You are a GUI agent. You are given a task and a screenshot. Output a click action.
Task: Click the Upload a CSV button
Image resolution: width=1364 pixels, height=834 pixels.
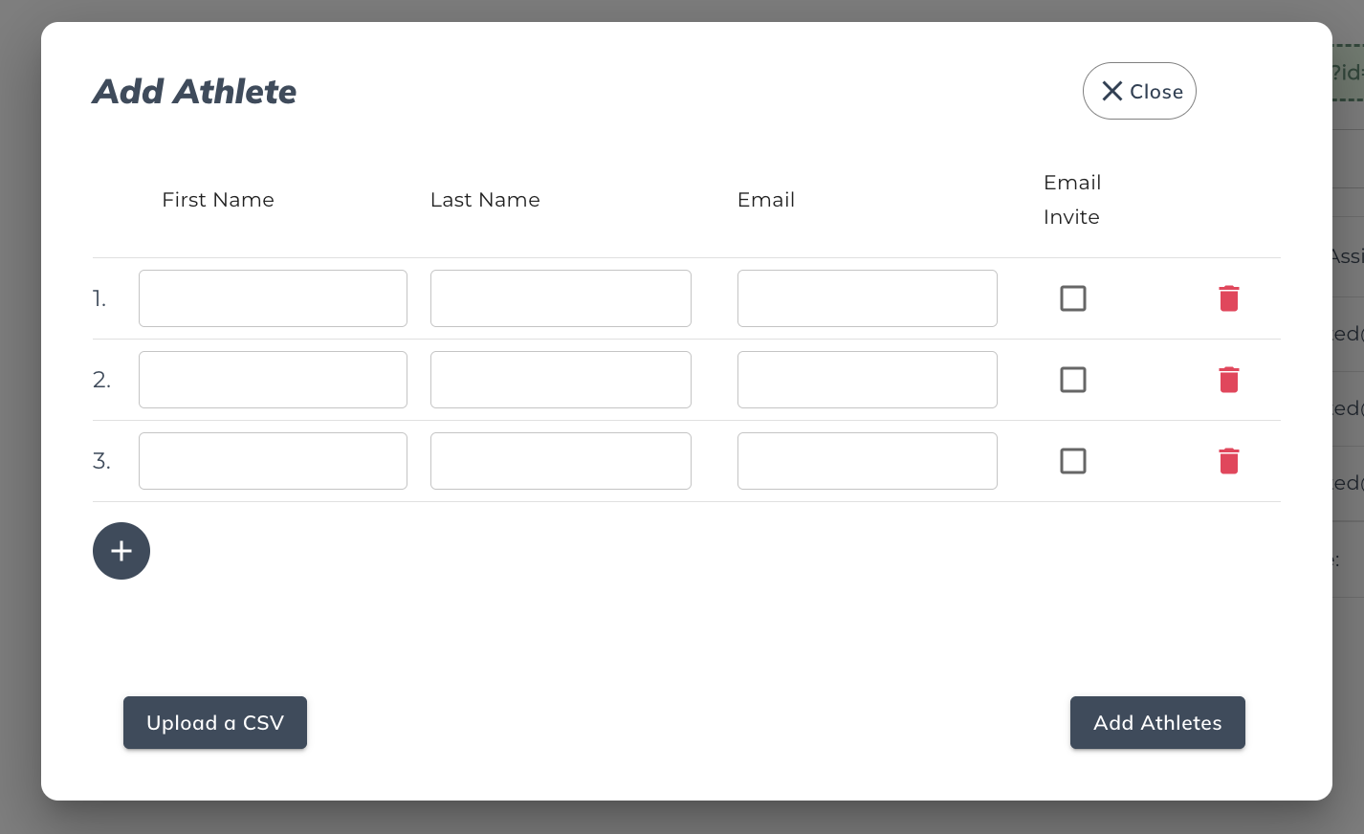tap(215, 723)
